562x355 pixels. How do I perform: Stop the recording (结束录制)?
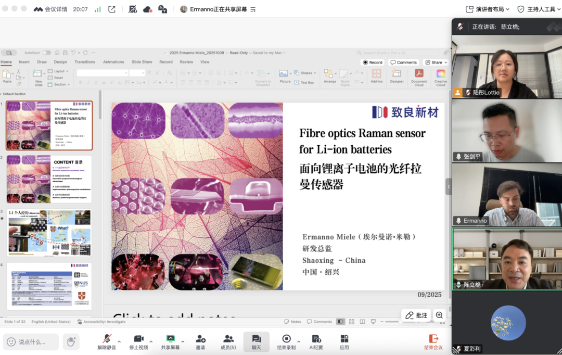tap(286, 341)
